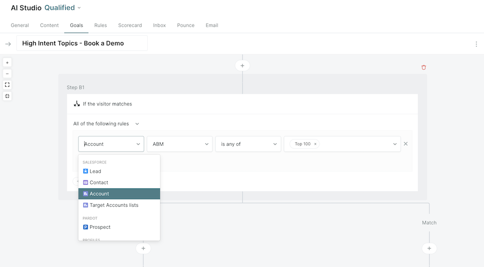Click the SALESFORCE group header
The image size is (484, 267).
(x=94, y=162)
